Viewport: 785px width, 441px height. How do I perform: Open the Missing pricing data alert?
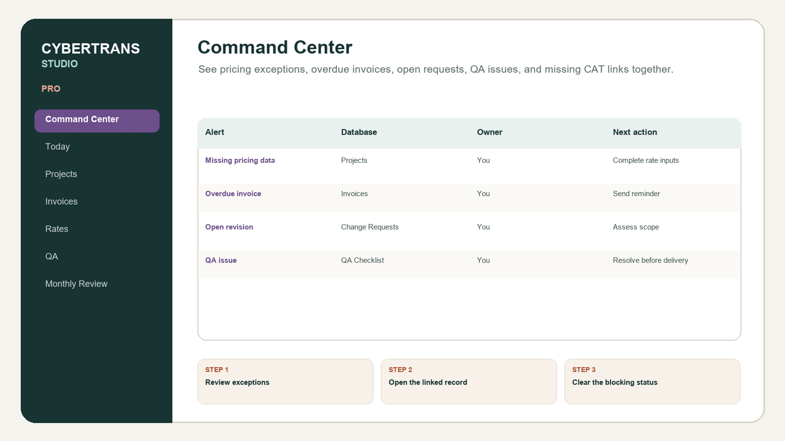pyautogui.click(x=240, y=160)
